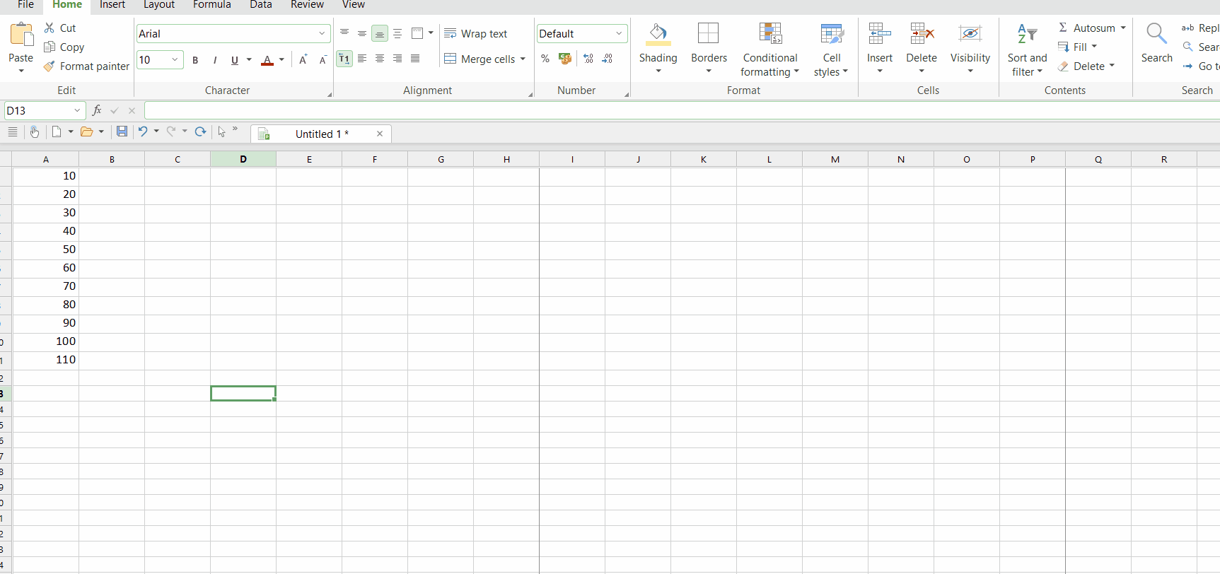
Task: Click the Paste clipboard icon
Action: tap(21, 34)
